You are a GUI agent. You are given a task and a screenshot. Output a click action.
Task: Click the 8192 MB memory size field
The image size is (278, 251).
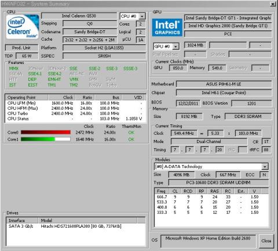click(x=189, y=117)
